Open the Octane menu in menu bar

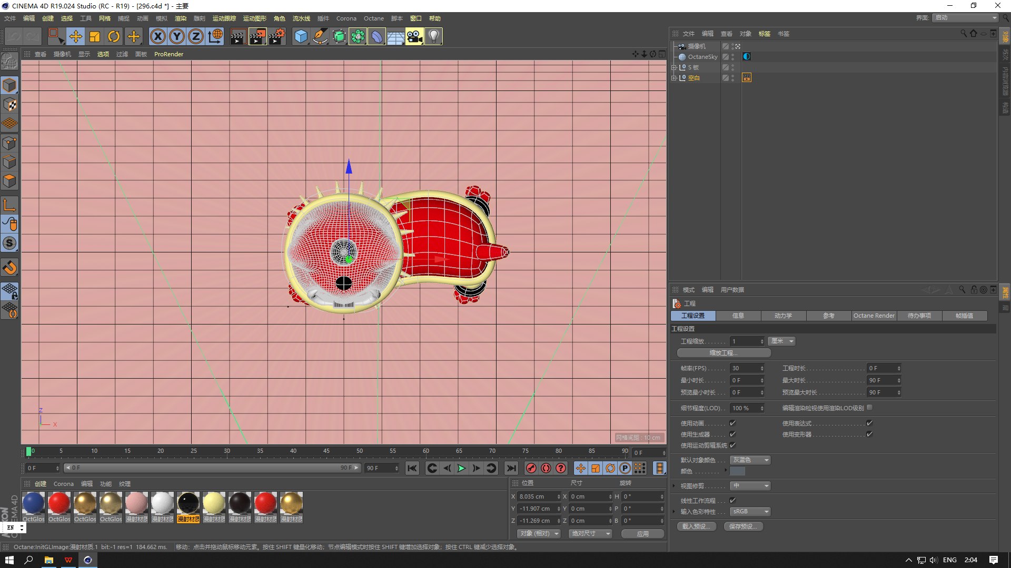point(374,18)
